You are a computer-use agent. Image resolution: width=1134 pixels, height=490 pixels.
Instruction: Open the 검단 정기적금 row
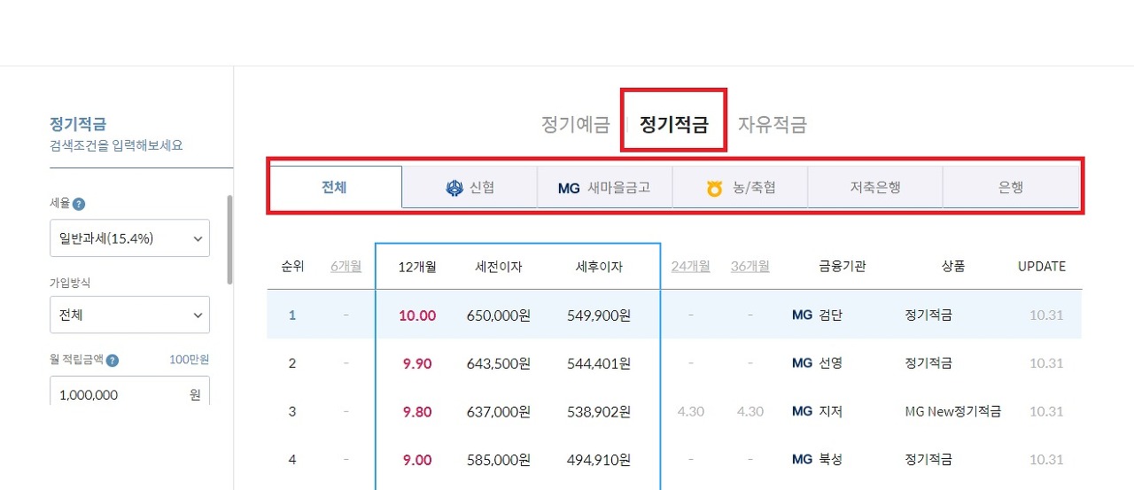coord(674,315)
